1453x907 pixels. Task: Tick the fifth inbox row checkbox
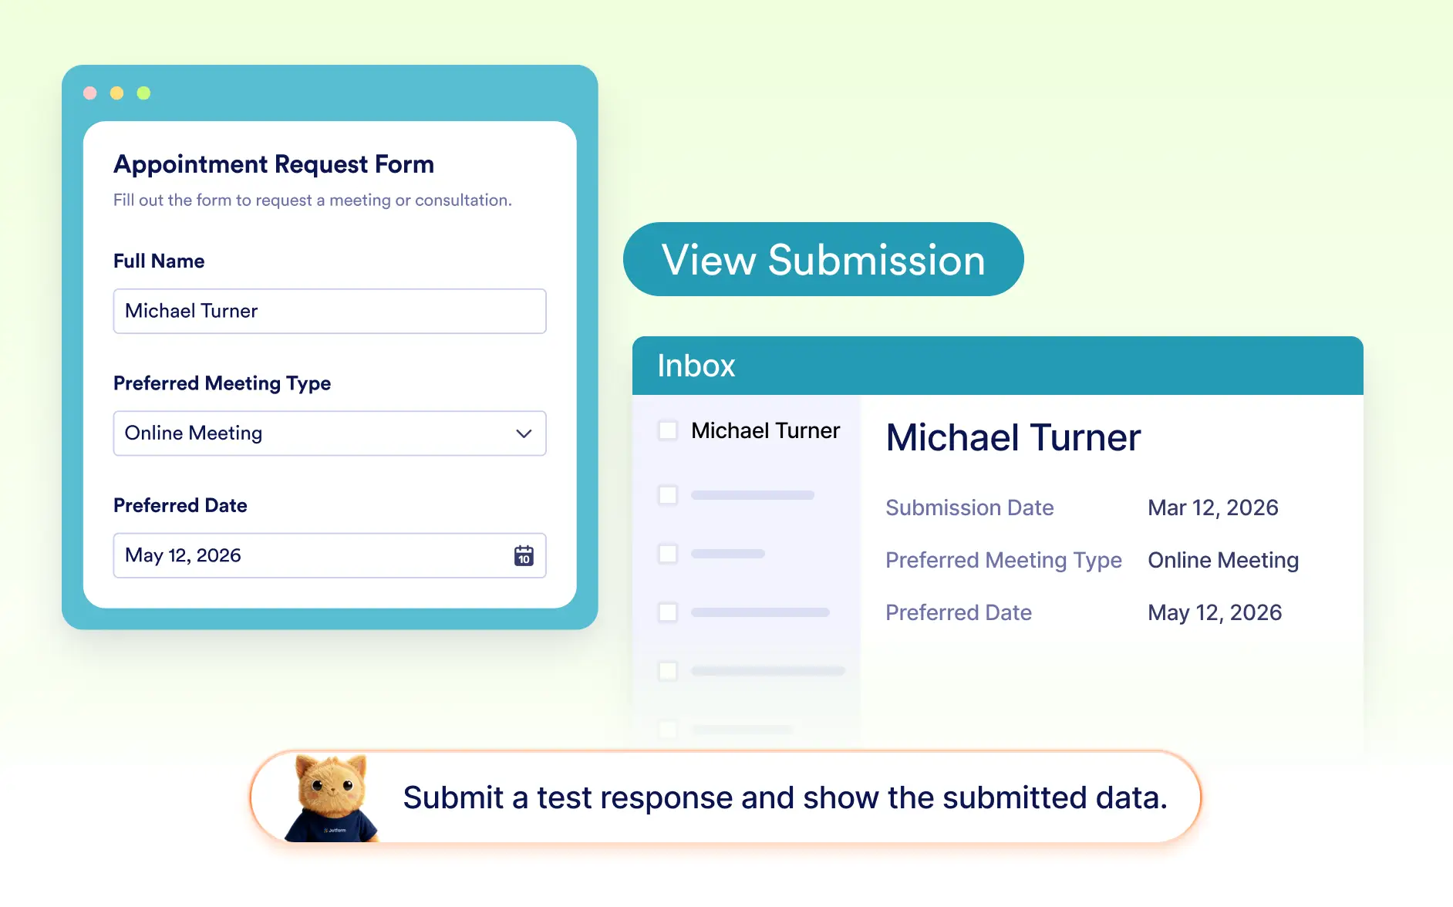(x=668, y=671)
